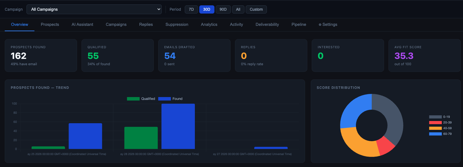The width and height of the screenshot is (463, 167).
Task: Open the Settings tab with gear icon
Action: [328, 25]
